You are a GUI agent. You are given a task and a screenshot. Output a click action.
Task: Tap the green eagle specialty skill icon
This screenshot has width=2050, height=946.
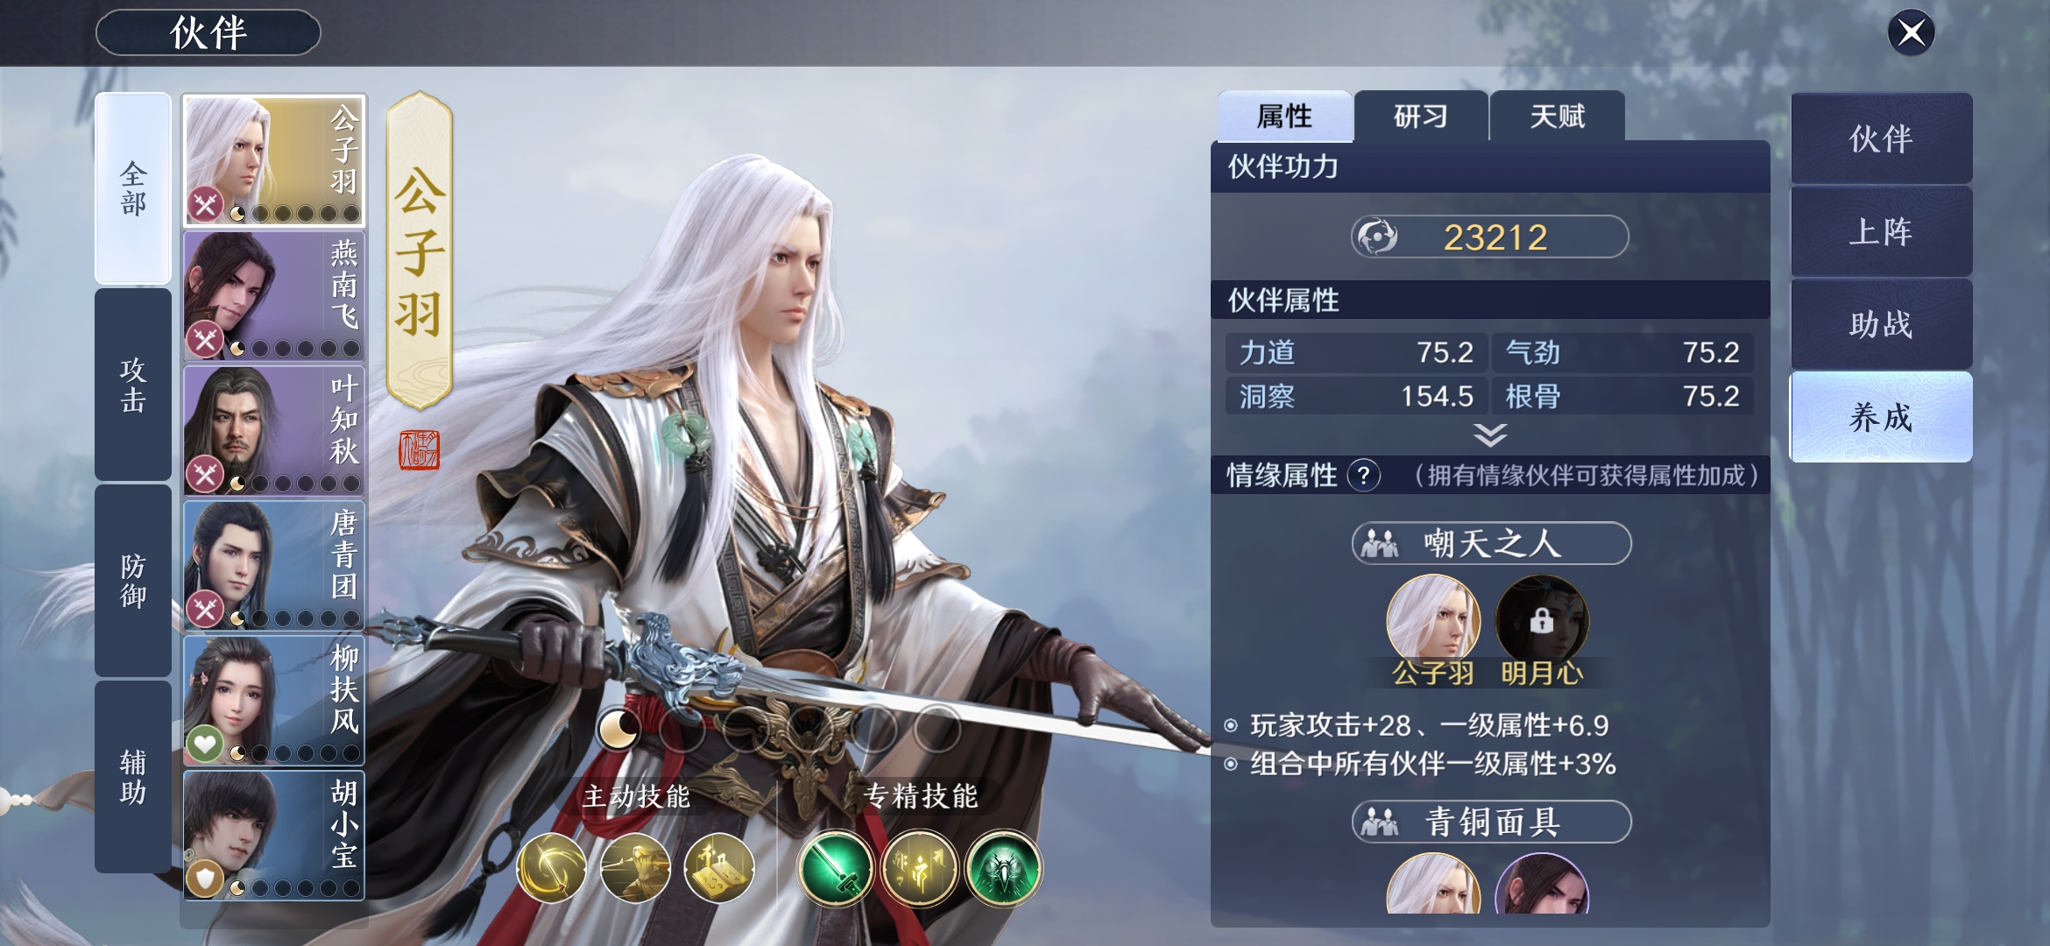tap(1004, 868)
